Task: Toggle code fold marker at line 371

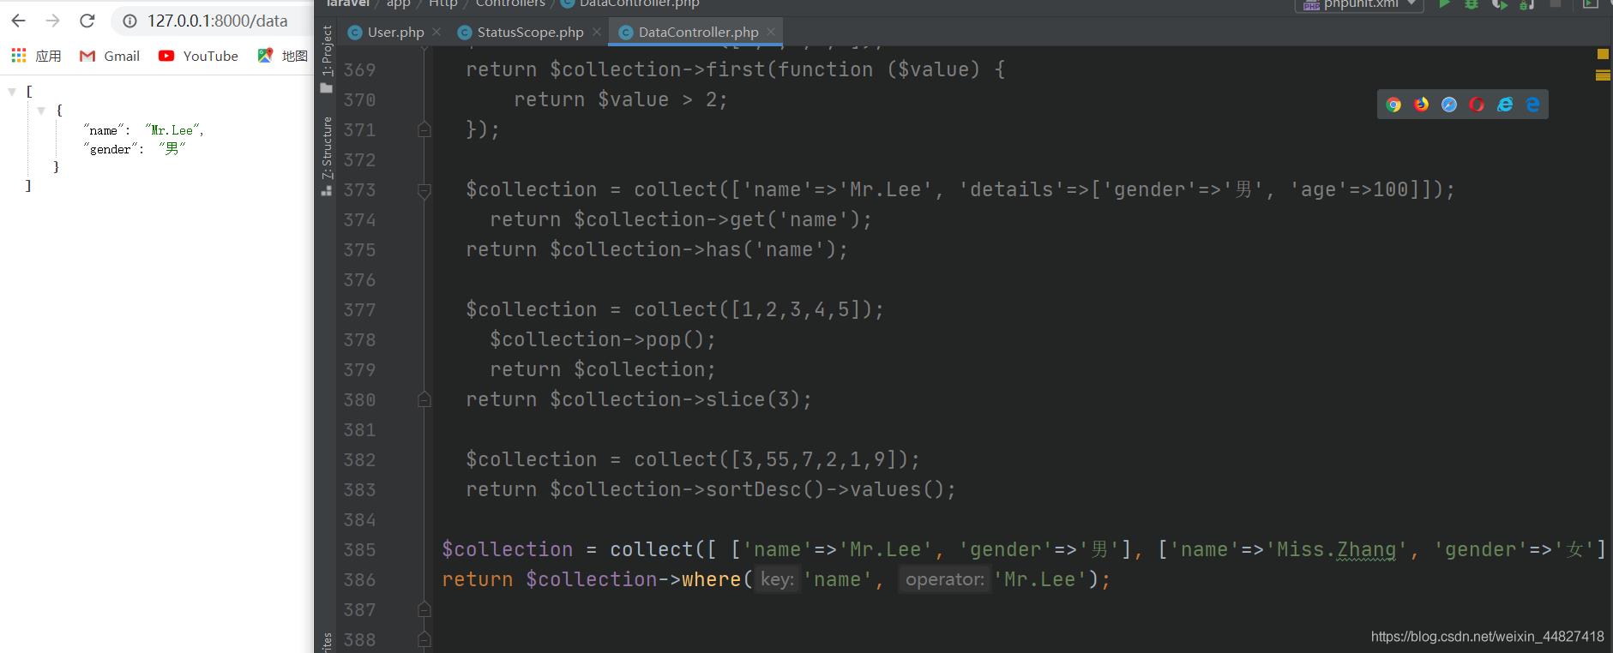Action: [424, 129]
